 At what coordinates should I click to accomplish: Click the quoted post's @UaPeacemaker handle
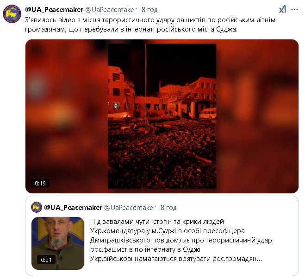pos(130,208)
